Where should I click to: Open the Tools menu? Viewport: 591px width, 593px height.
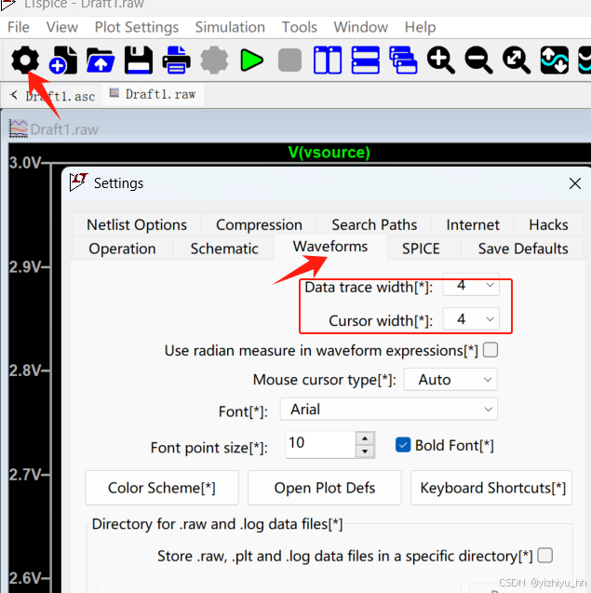(x=299, y=27)
